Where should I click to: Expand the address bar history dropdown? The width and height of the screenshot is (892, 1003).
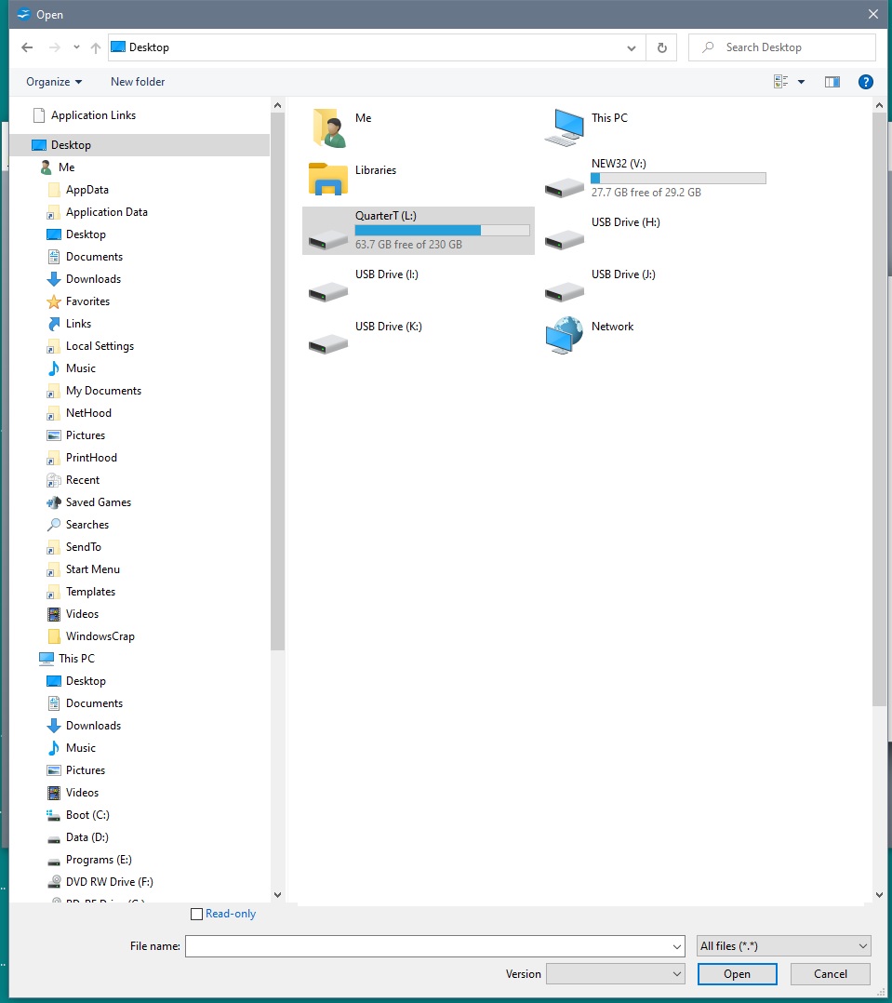coord(632,48)
